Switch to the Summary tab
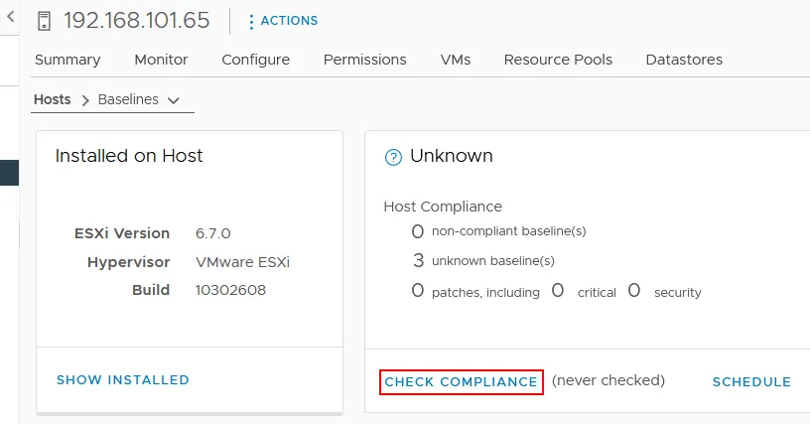Viewport: 810px width, 424px height. pyautogui.click(x=67, y=60)
